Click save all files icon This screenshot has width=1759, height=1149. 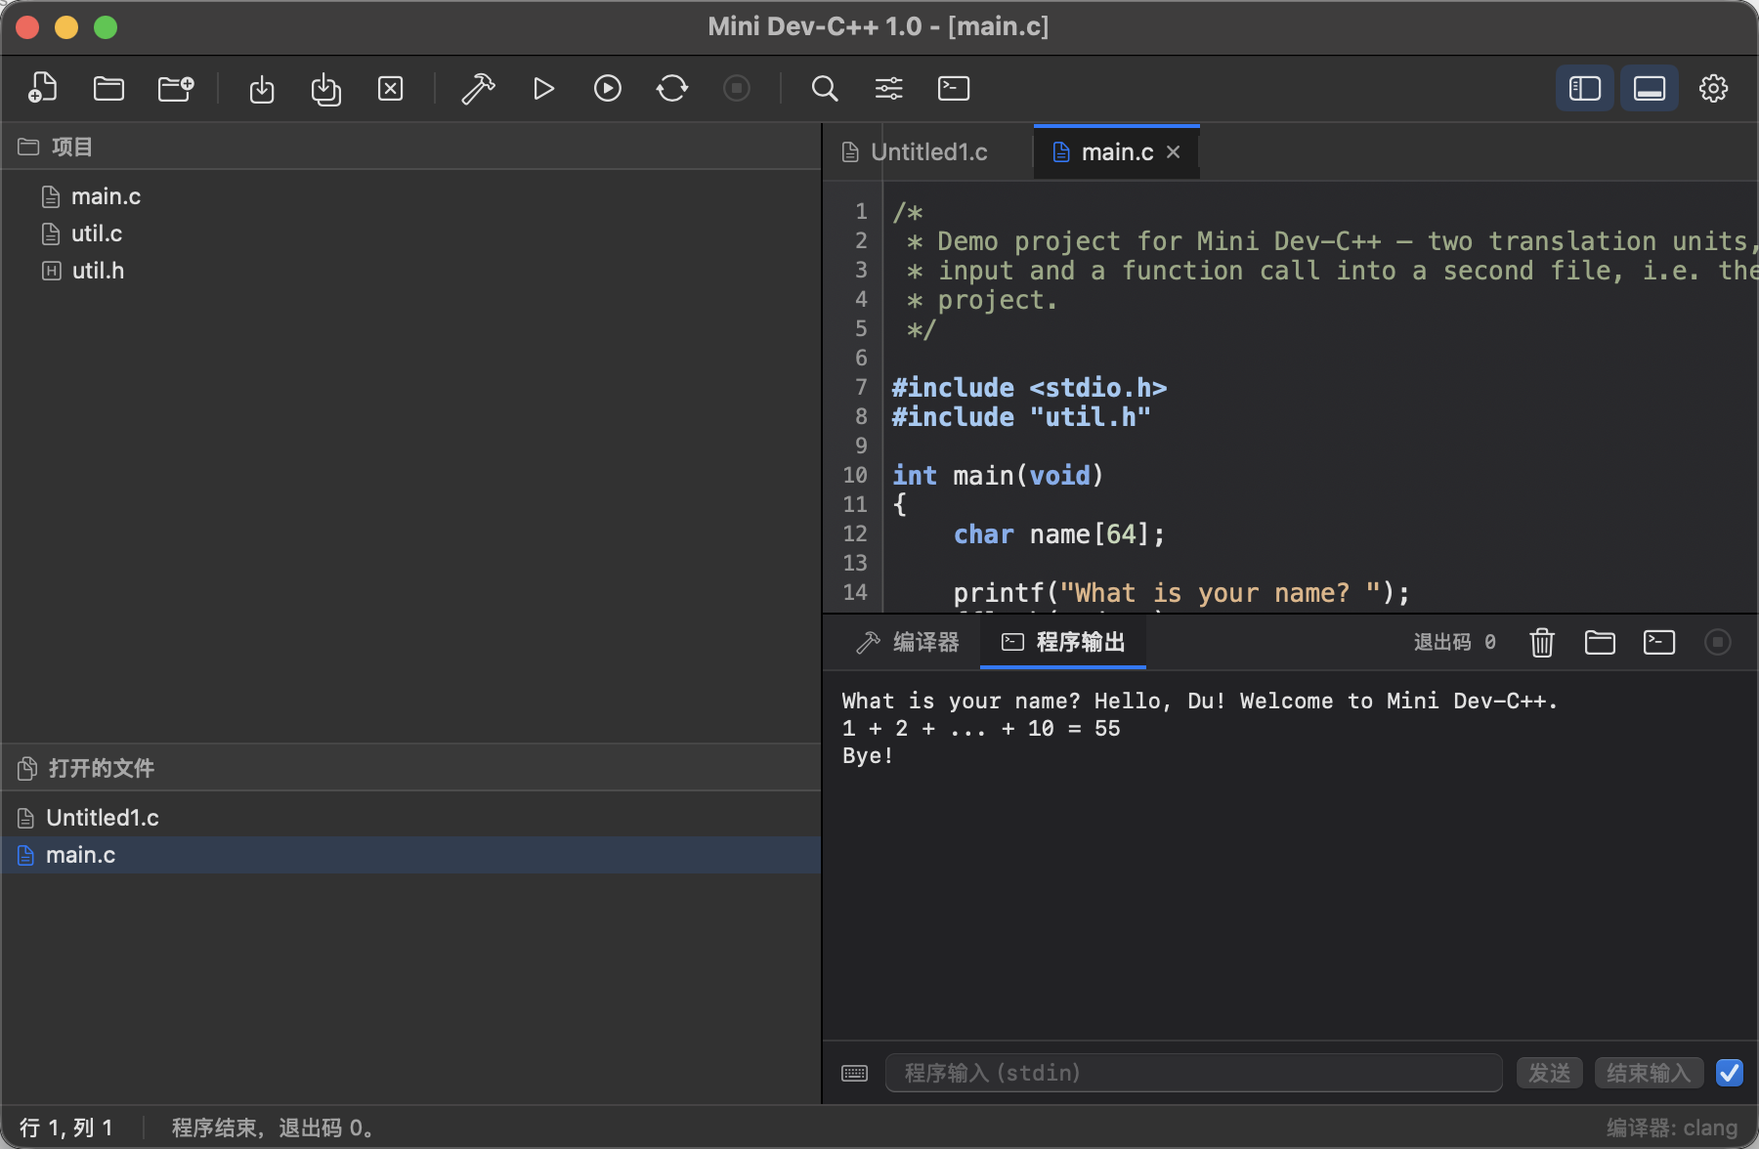[x=326, y=88]
